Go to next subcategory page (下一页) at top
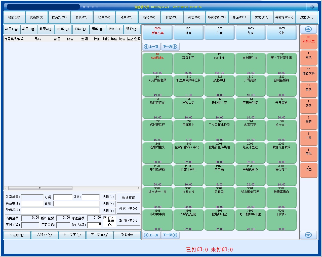 tap(170, 46)
